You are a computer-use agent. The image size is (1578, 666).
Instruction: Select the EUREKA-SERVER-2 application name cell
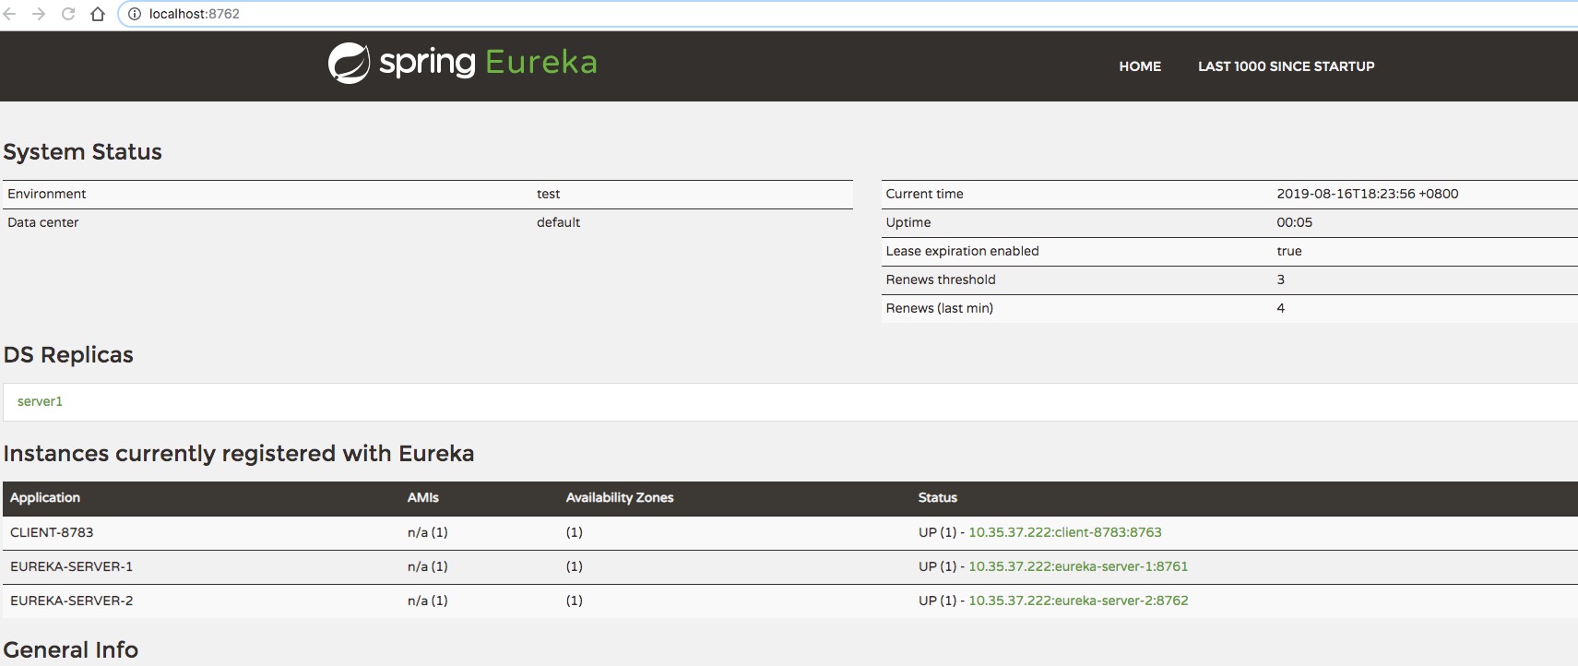click(71, 601)
